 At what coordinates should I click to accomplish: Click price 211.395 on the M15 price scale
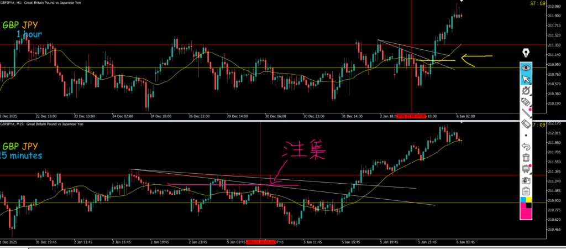(553, 172)
